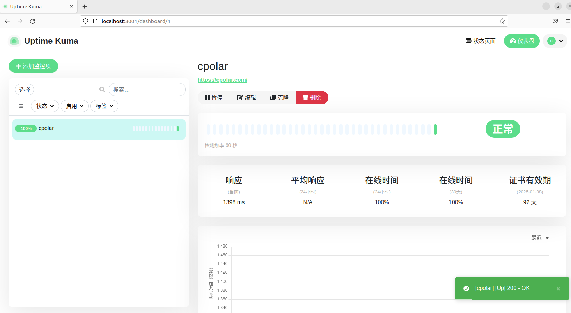Click the shield tracking protection icon
Image resolution: width=571 pixels, height=313 pixels.
coord(85,21)
